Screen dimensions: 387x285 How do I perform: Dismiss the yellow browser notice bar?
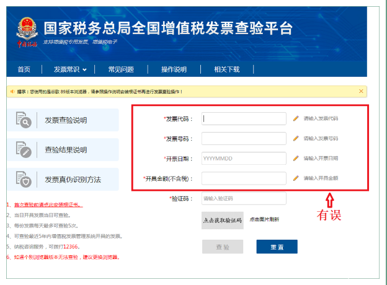pyautogui.click(x=361, y=91)
